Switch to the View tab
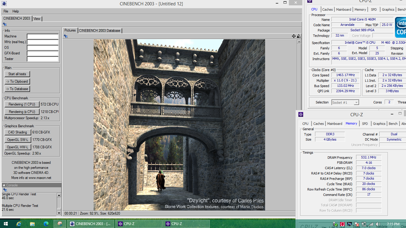The height and width of the screenshot is (228, 406). (x=37, y=19)
